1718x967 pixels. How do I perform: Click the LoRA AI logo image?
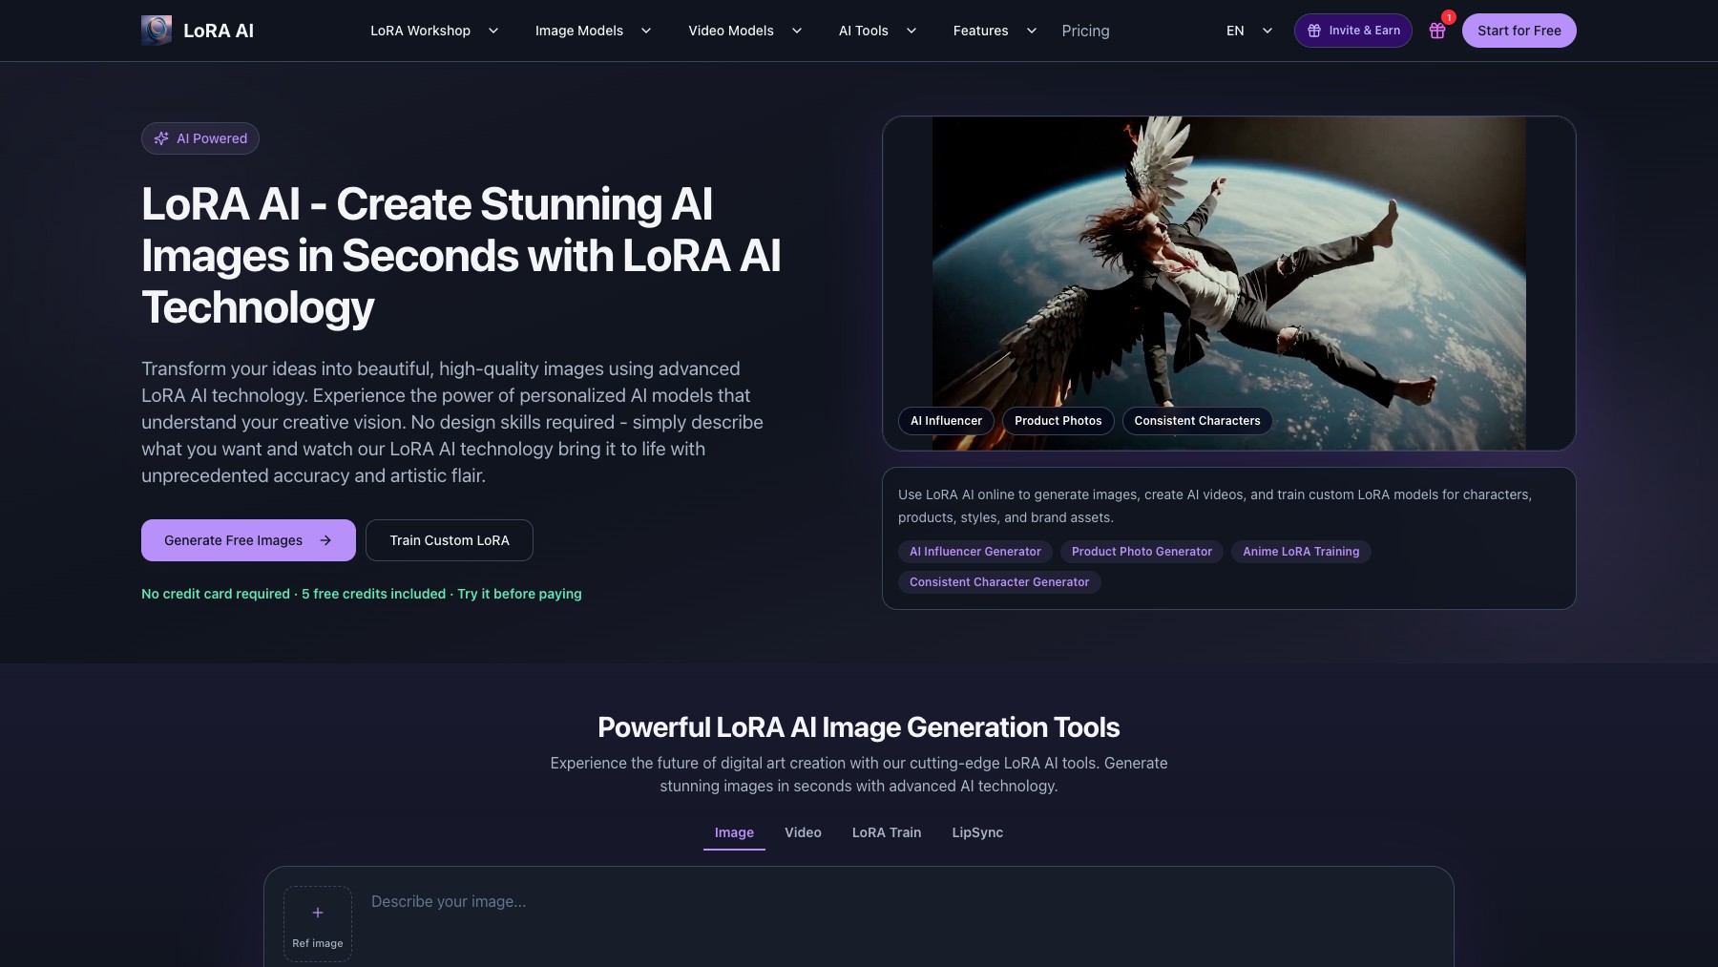click(157, 31)
